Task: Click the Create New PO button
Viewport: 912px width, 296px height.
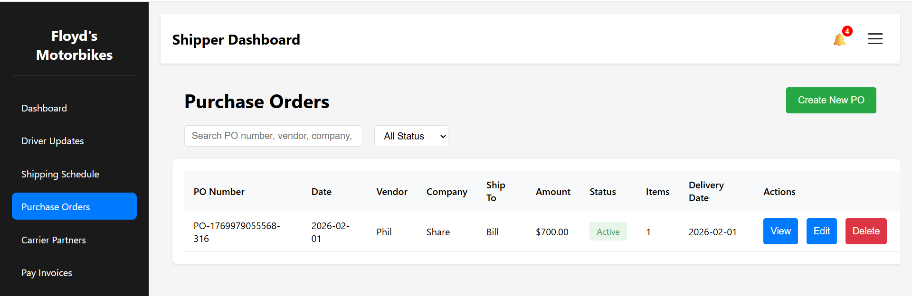Action: point(831,100)
